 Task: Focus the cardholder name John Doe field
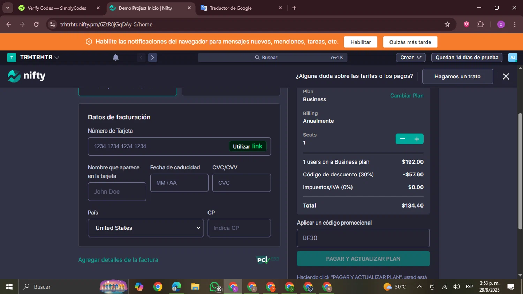point(117,191)
